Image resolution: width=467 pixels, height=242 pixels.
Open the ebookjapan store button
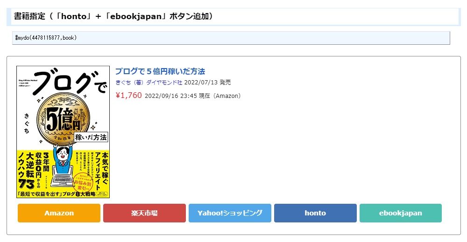(x=401, y=213)
